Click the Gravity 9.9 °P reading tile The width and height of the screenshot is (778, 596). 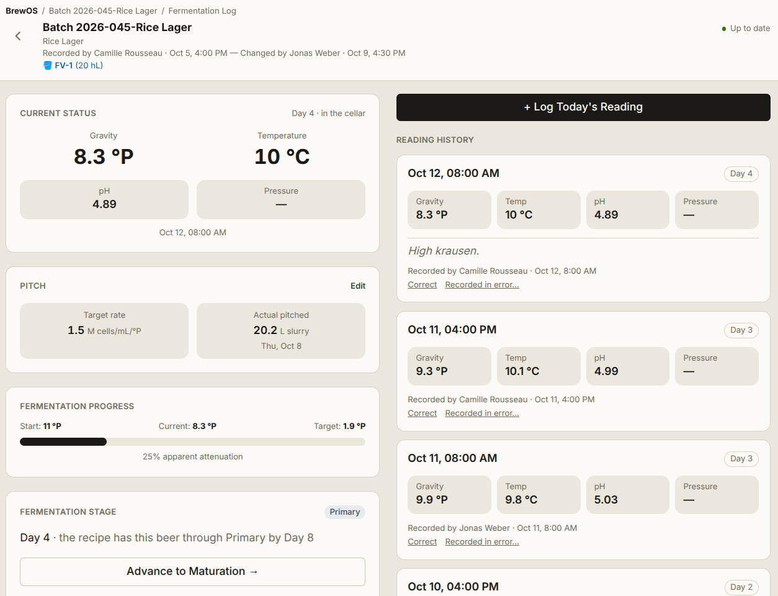(449, 495)
